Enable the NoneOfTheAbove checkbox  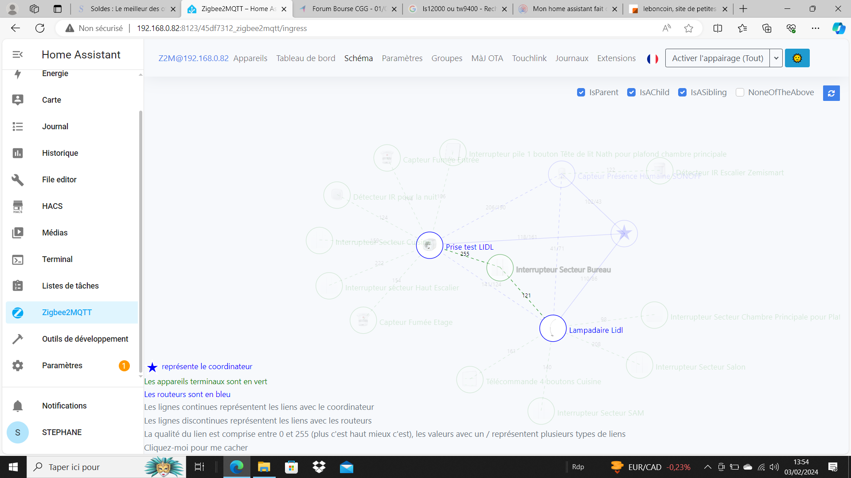(x=740, y=93)
